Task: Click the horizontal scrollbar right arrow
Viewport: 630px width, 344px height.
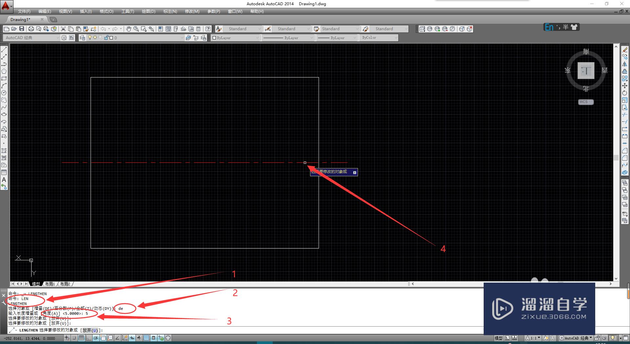Action: [611, 284]
